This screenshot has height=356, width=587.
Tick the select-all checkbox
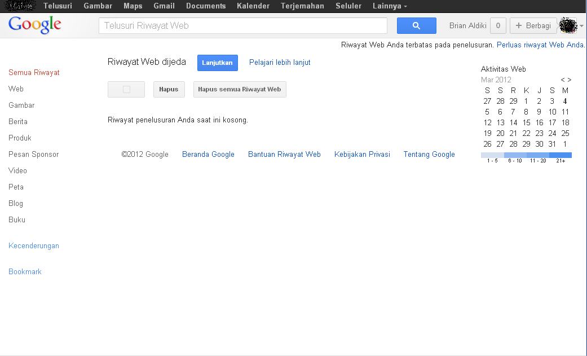coord(126,90)
